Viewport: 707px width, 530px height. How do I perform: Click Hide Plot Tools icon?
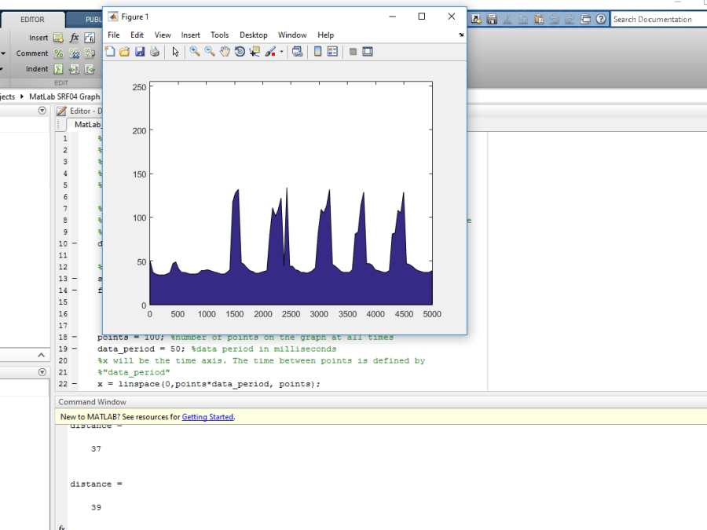[x=353, y=51]
